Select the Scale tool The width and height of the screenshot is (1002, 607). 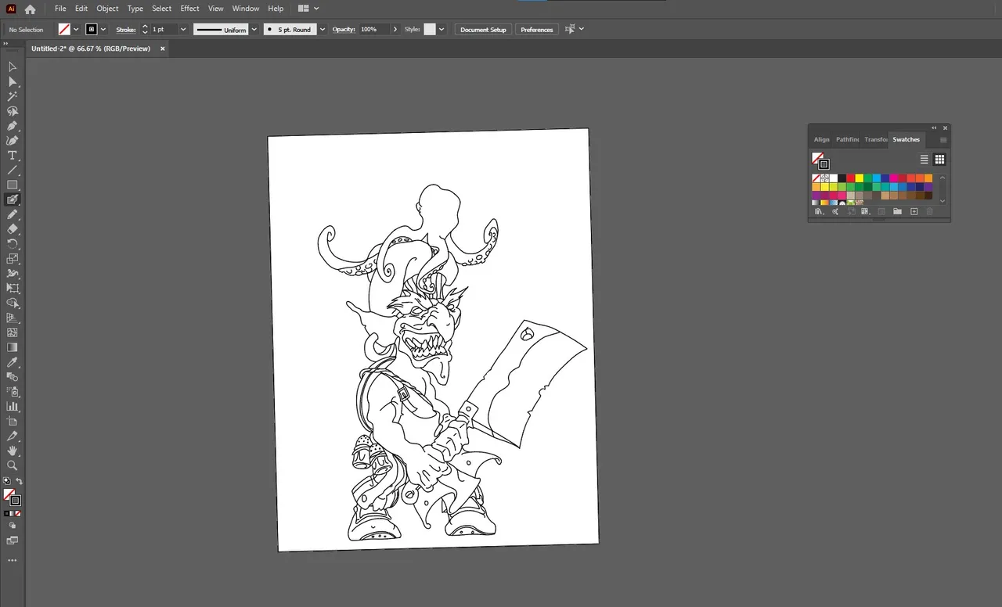(x=13, y=259)
